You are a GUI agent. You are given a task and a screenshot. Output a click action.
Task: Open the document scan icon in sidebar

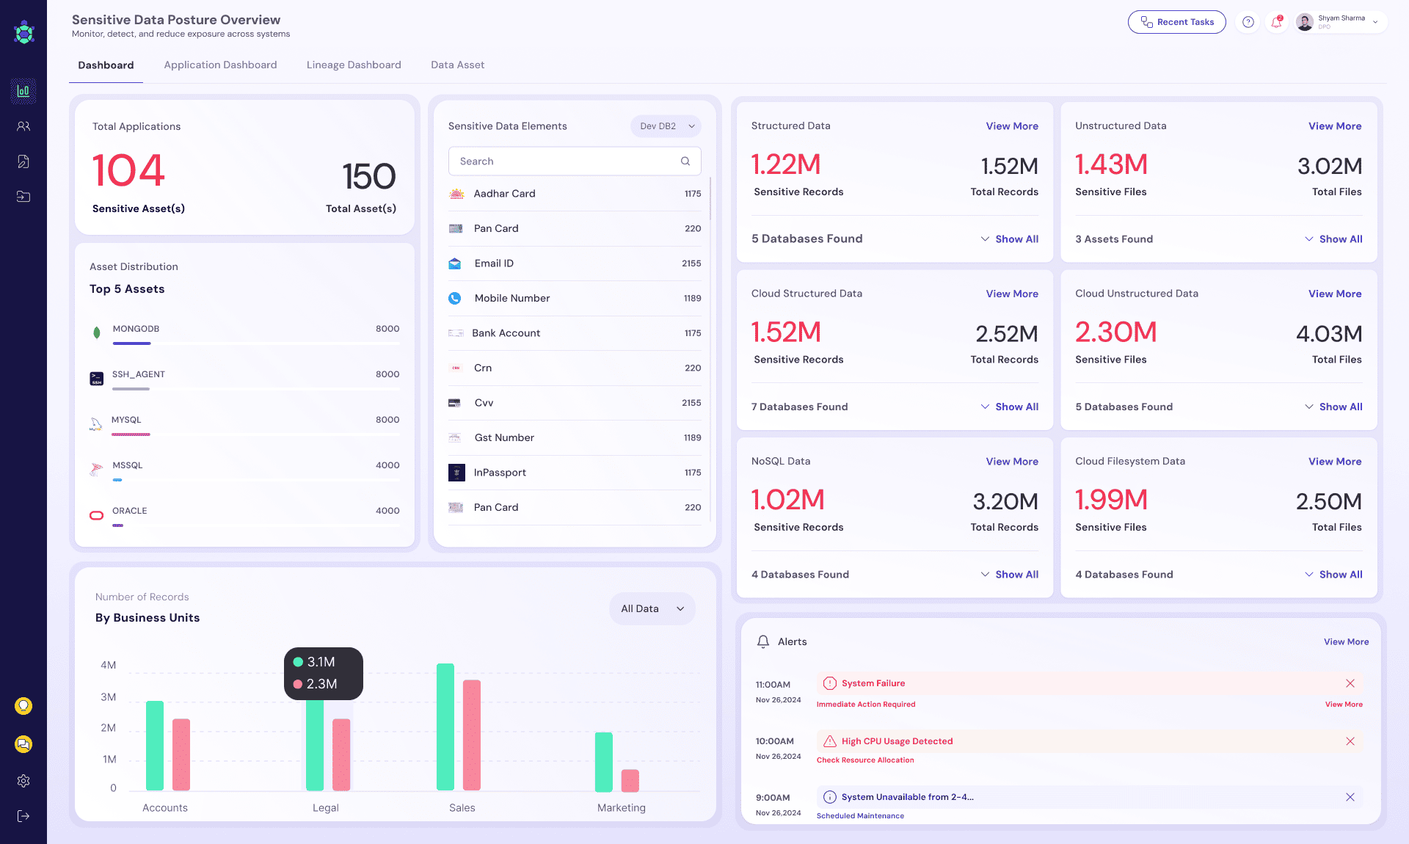(23, 161)
